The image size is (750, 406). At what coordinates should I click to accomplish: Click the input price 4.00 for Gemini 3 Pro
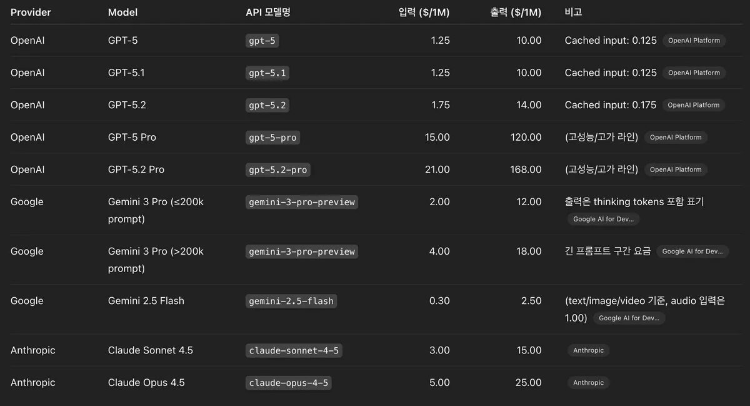point(439,251)
